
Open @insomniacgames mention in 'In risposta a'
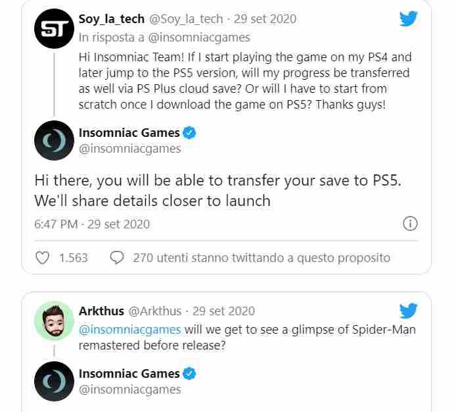[x=199, y=38]
